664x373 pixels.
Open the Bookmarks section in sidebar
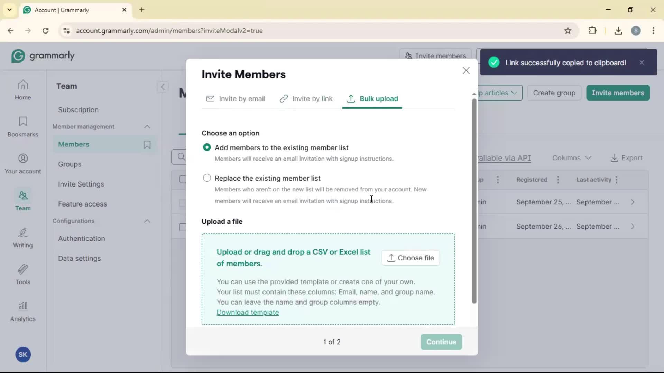22,126
